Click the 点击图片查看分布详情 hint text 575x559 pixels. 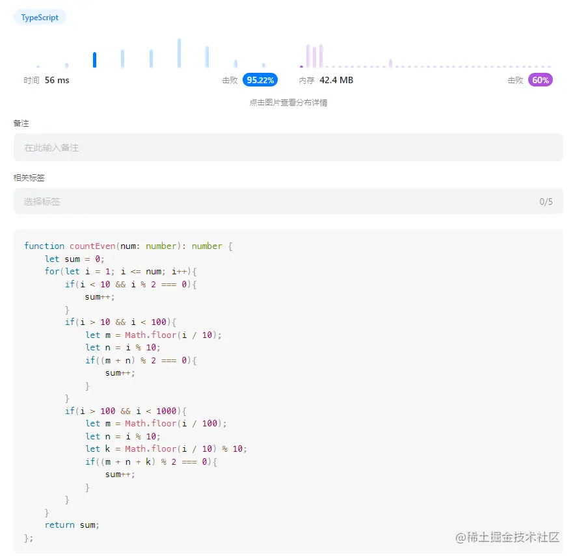(x=288, y=103)
